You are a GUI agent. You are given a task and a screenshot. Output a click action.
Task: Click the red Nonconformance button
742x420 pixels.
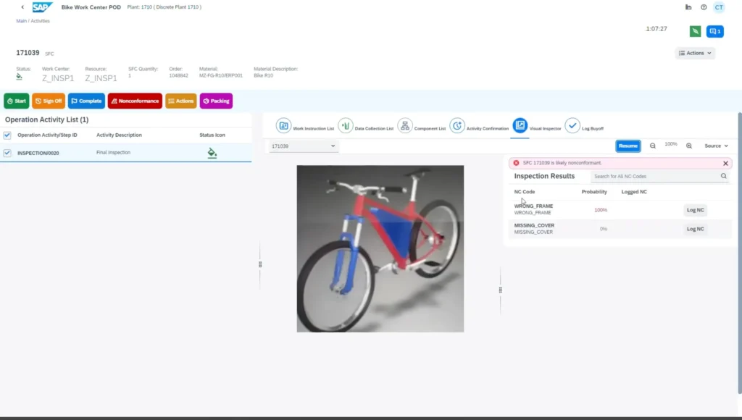135,101
